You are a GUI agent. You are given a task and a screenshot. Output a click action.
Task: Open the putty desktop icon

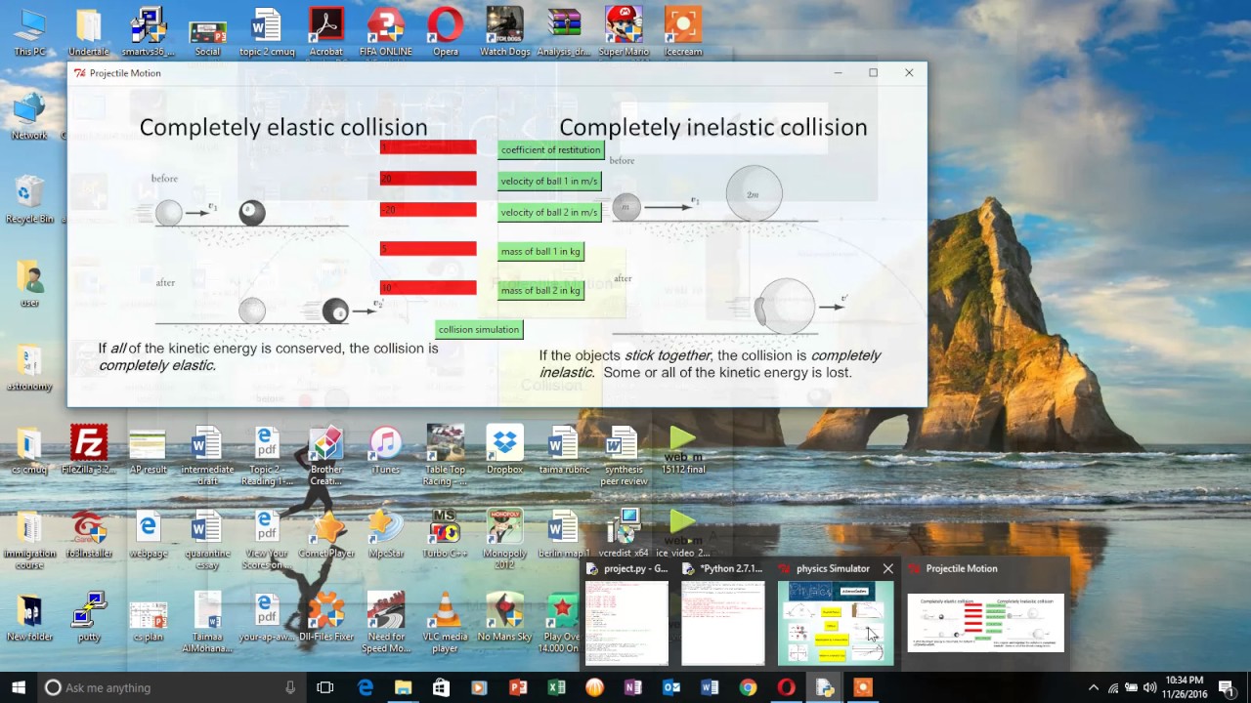[89, 617]
